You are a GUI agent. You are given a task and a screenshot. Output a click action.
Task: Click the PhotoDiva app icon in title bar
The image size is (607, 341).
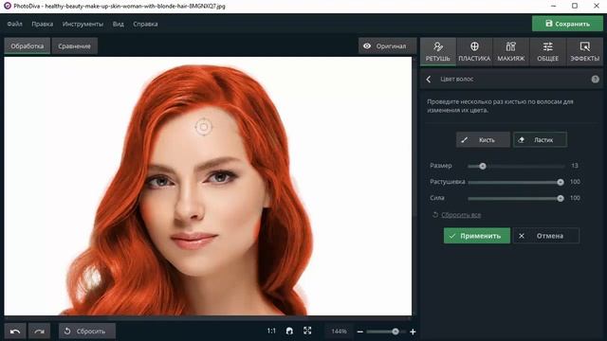(7, 6)
